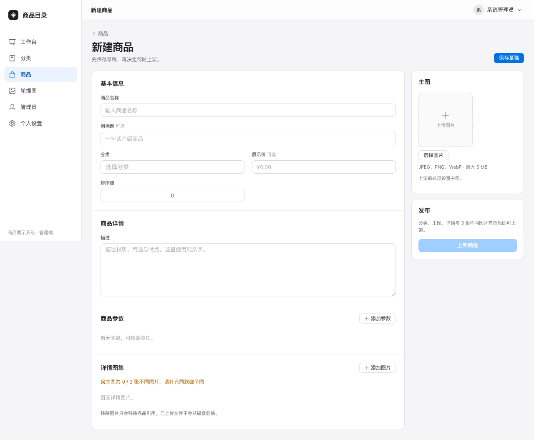This screenshot has height=440, width=534.
Task: Click the 暂无参数，可按需添加。 text
Action: (x=128, y=338)
